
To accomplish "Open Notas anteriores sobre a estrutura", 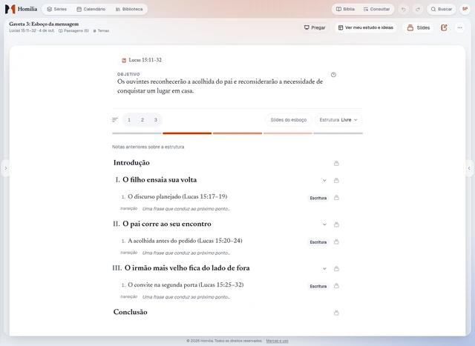I will pyautogui.click(x=148, y=147).
